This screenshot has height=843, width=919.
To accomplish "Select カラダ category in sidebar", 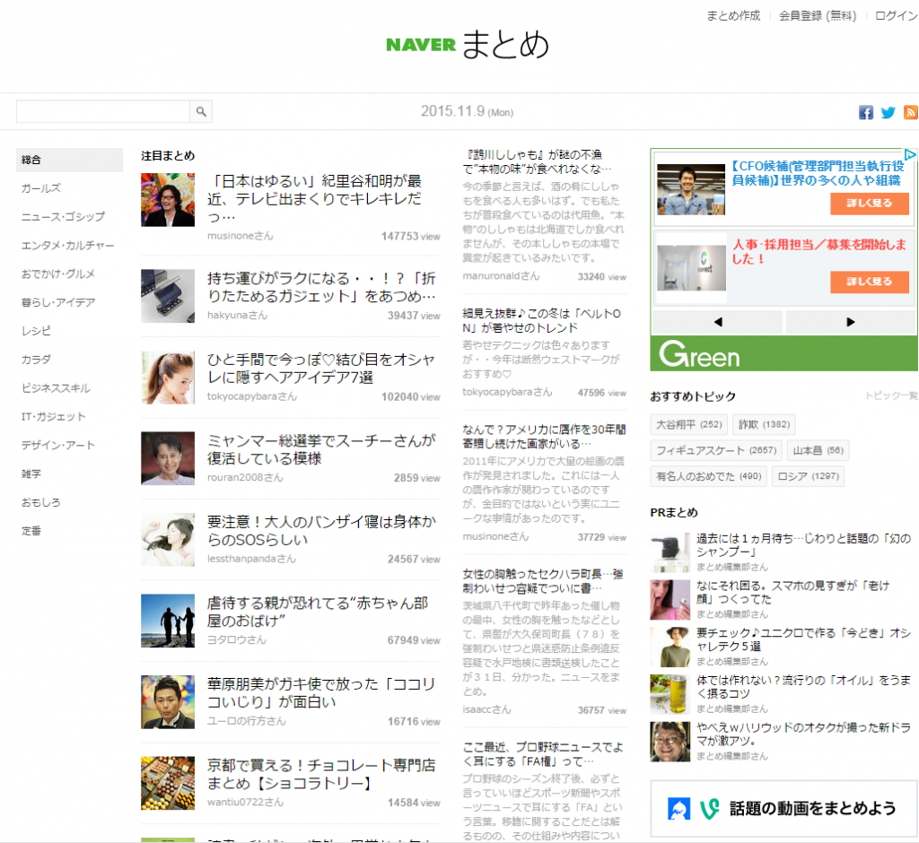I will point(36,359).
